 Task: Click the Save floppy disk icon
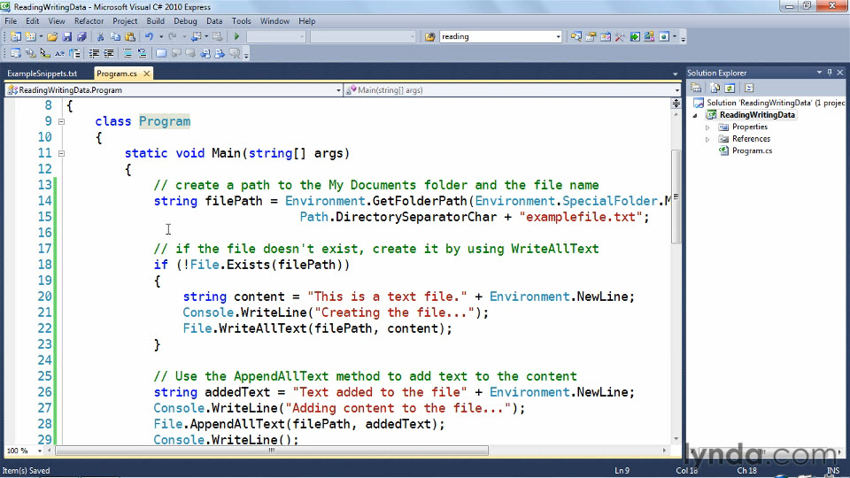[x=67, y=37]
